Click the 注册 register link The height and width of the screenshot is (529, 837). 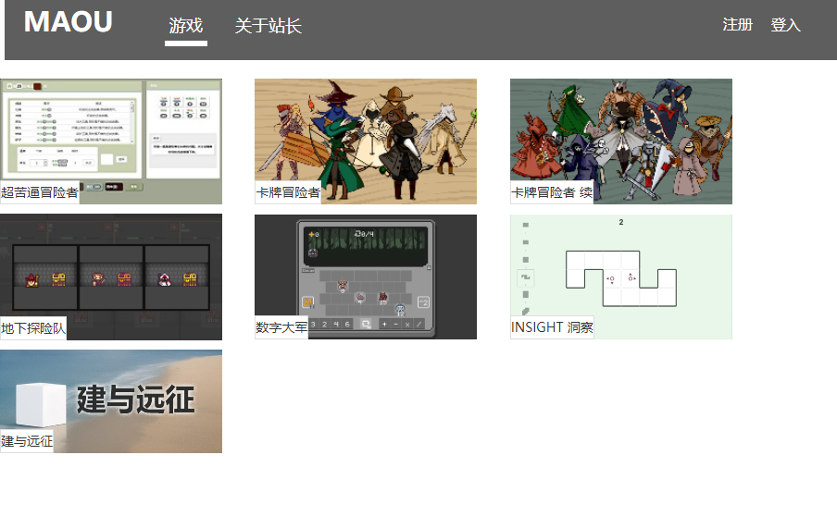737,25
